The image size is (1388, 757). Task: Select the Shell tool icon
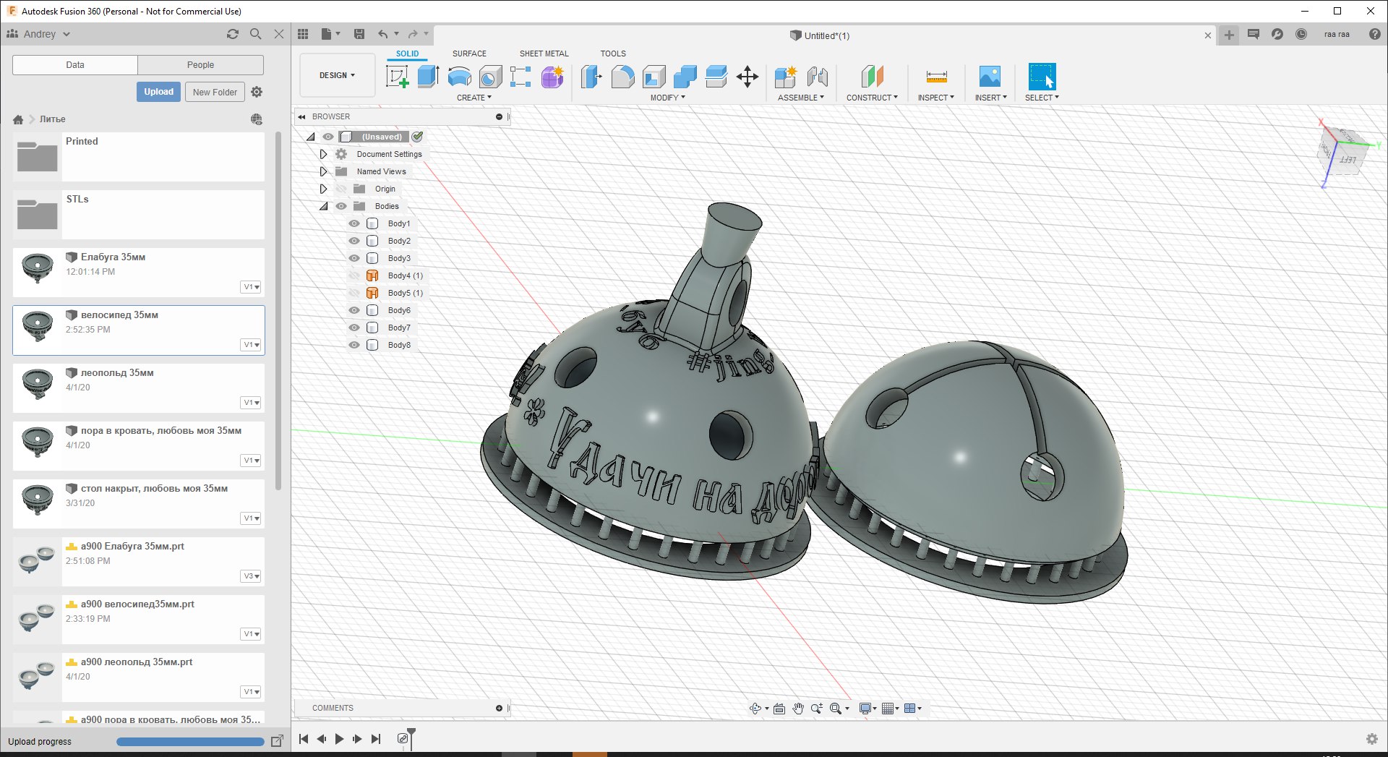pos(654,77)
